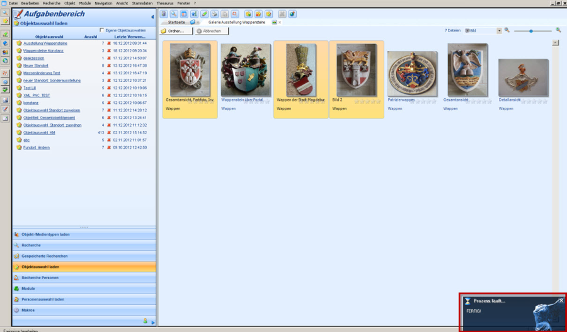This screenshot has height=332, width=567.
Task: Open the 'Bild' view dropdown
Action: tap(499, 31)
